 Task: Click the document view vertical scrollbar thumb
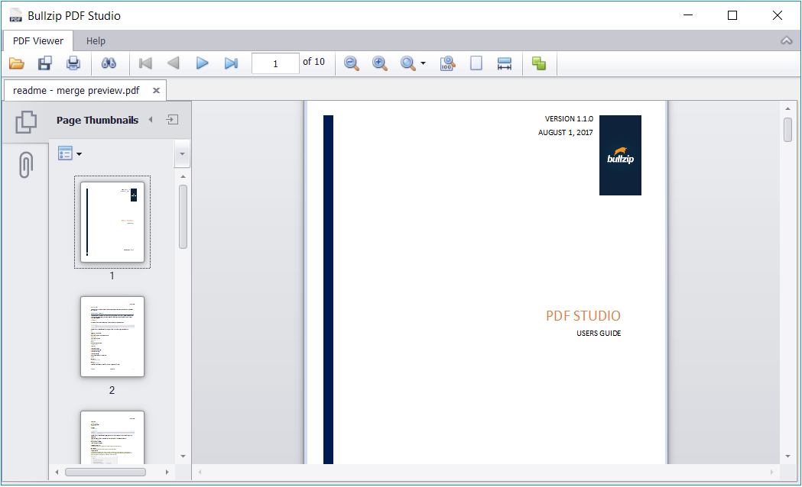[787, 130]
